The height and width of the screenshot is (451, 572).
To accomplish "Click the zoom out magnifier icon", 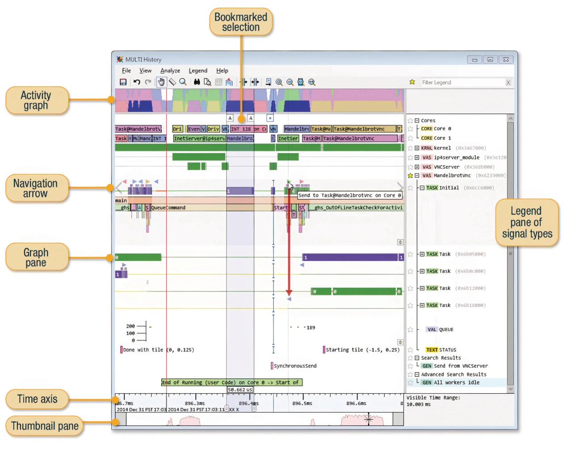I will pyautogui.click(x=290, y=82).
